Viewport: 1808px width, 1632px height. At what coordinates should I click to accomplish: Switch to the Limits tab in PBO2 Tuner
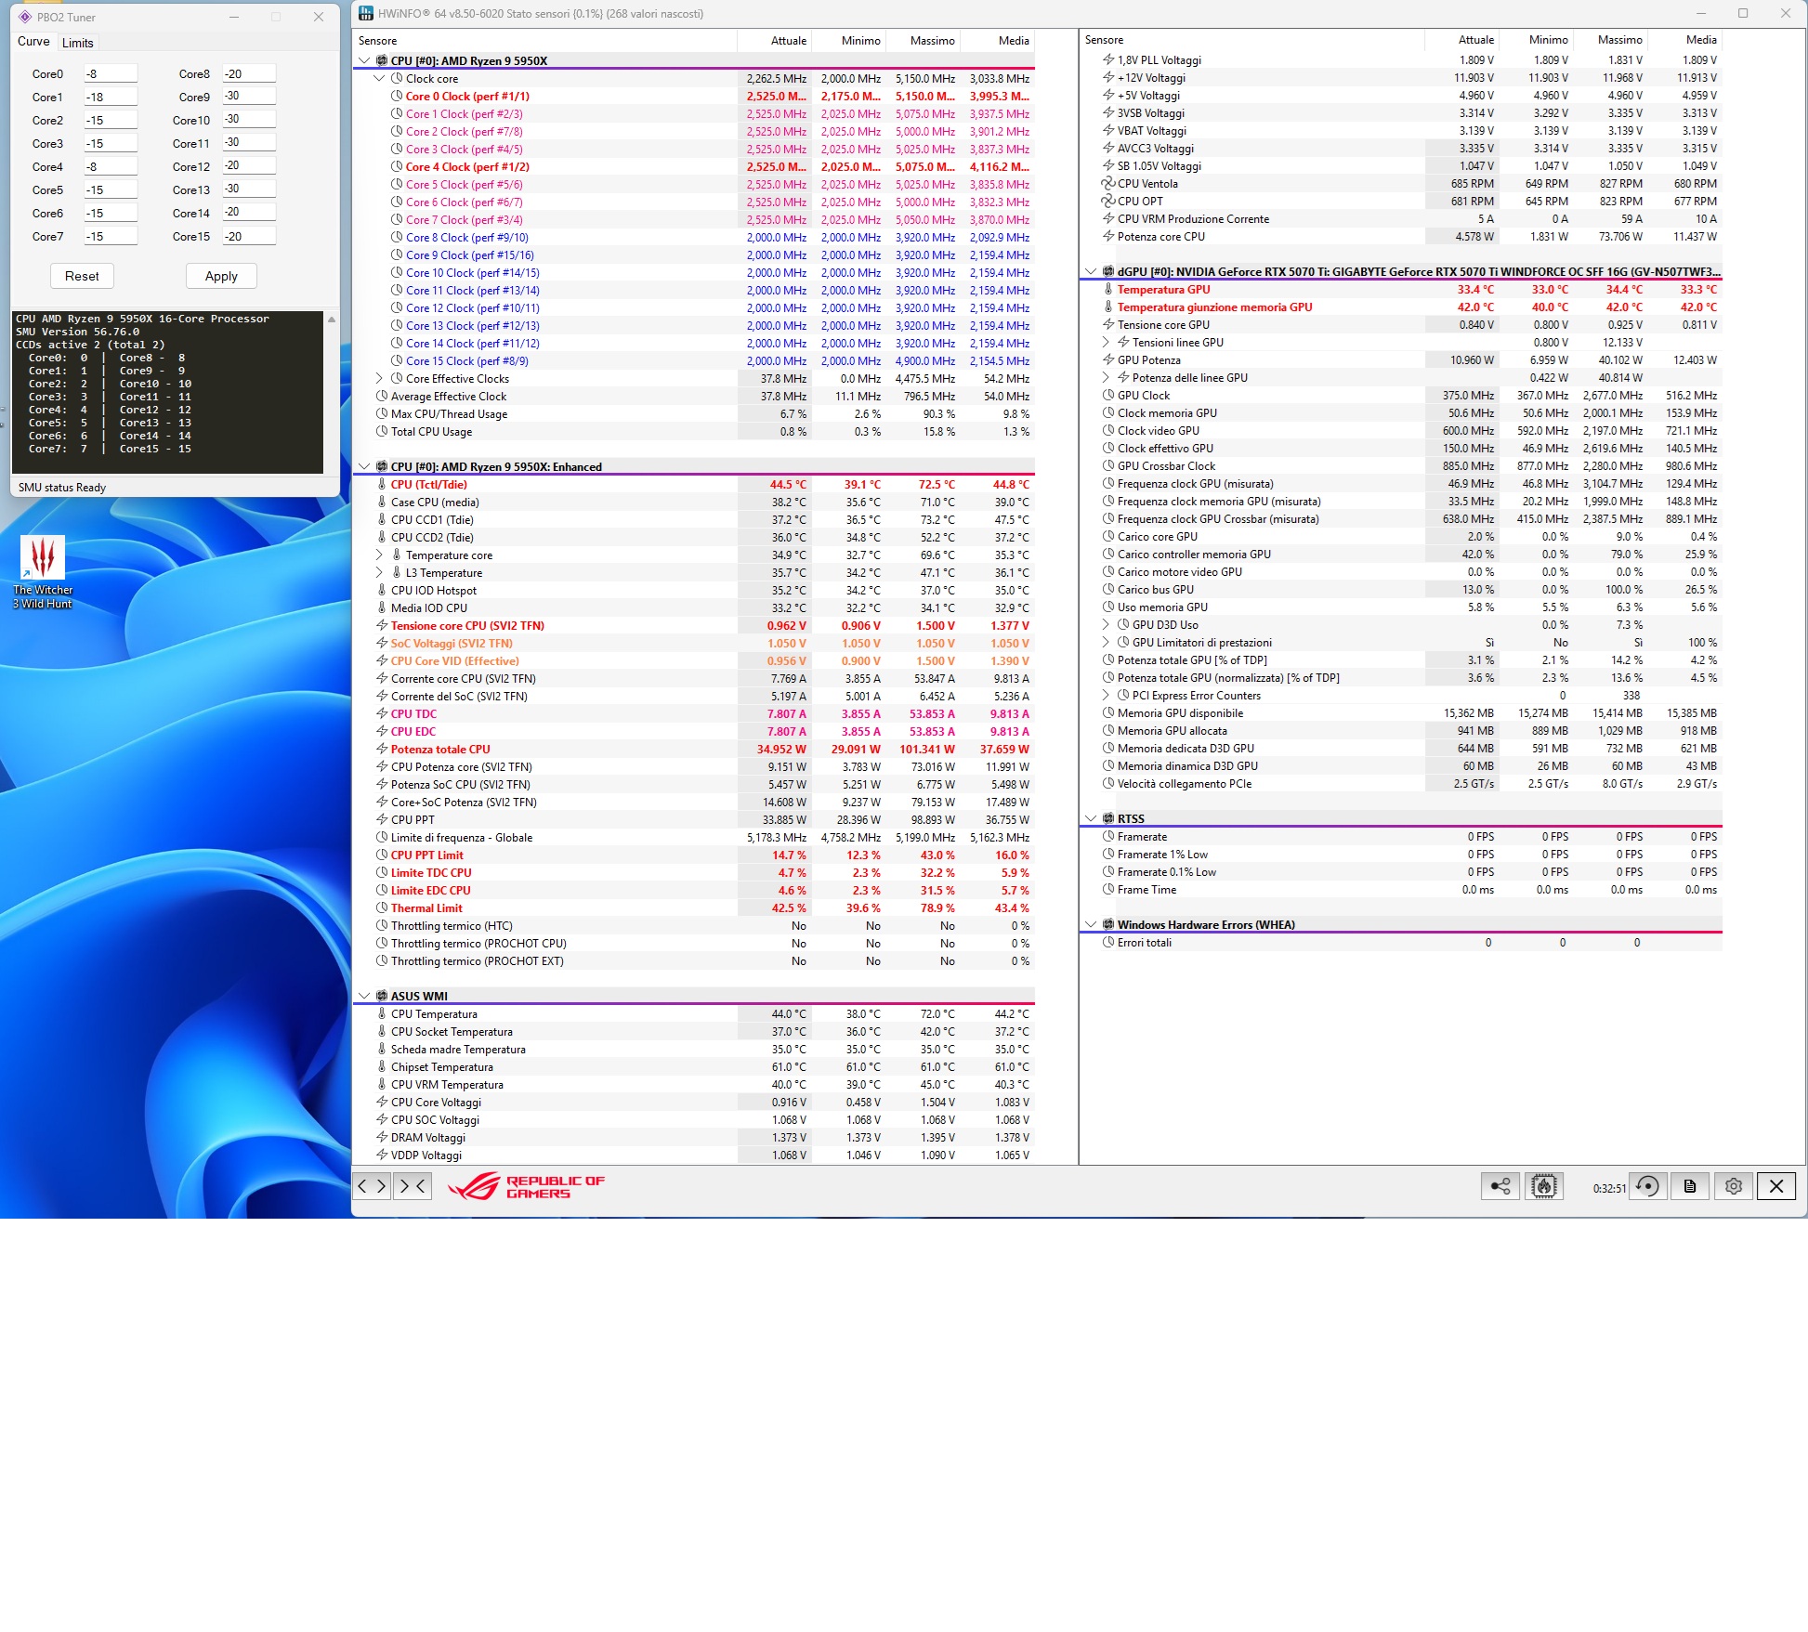pos(78,43)
